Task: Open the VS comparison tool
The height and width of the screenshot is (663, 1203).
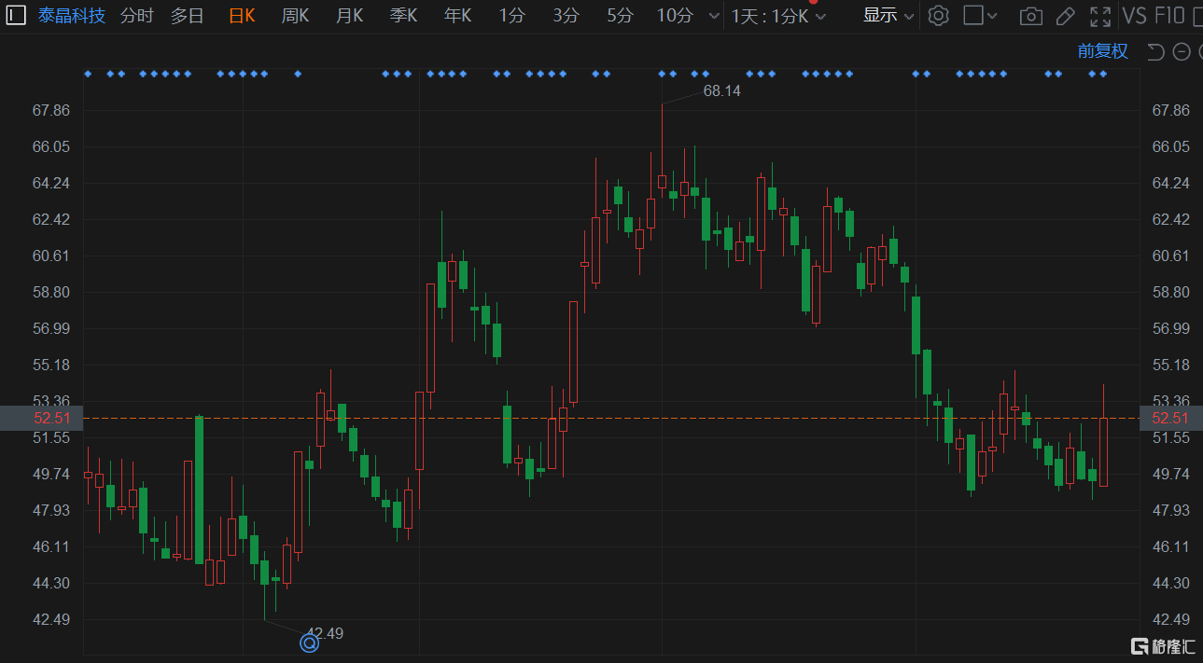Action: pos(1135,16)
